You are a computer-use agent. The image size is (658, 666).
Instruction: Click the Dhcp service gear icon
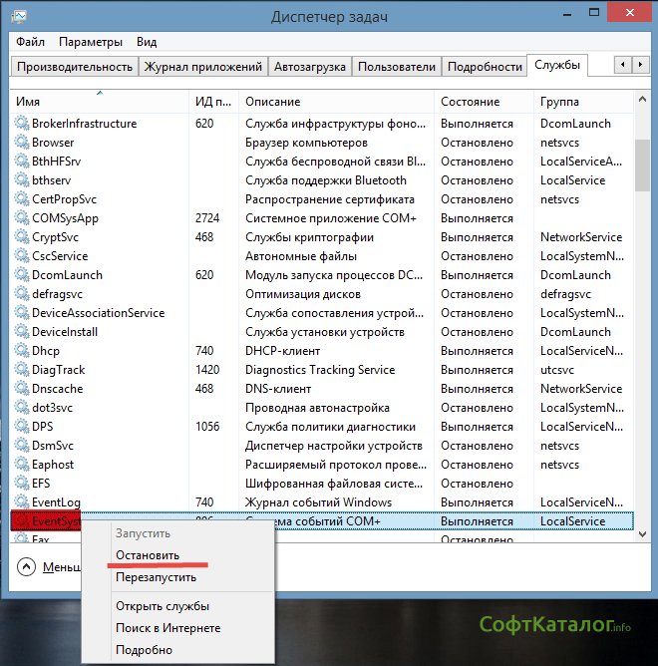click(x=22, y=351)
